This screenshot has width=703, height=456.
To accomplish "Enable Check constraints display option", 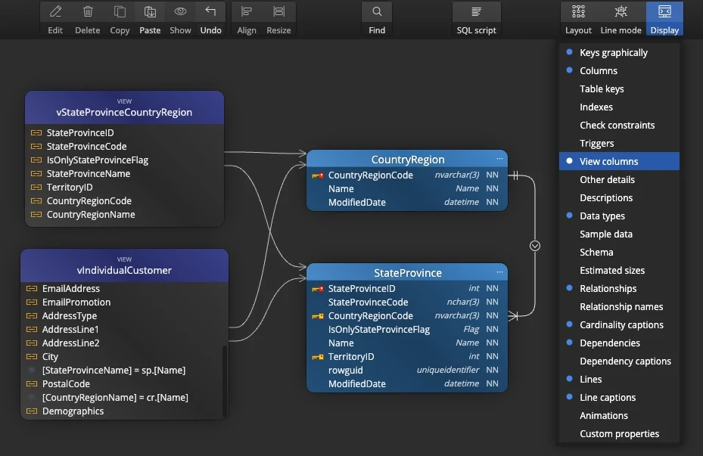I will point(619,125).
